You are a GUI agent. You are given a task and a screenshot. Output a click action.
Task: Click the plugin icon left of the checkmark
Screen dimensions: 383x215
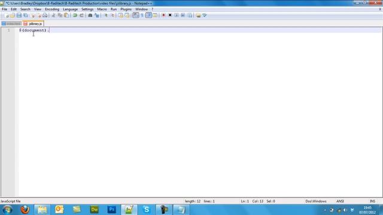198,16
